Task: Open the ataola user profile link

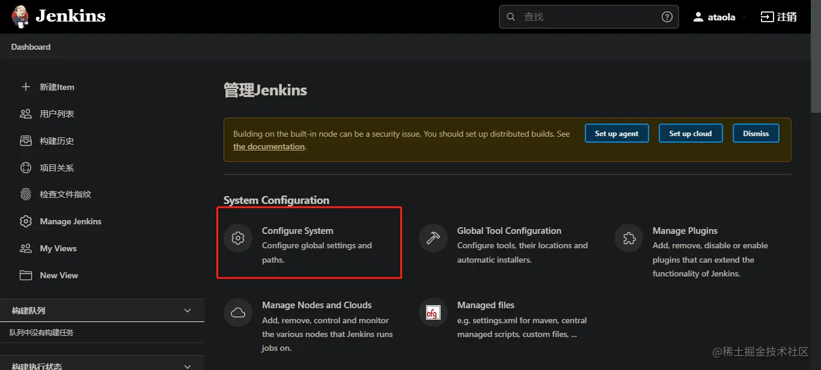Action: pos(721,17)
